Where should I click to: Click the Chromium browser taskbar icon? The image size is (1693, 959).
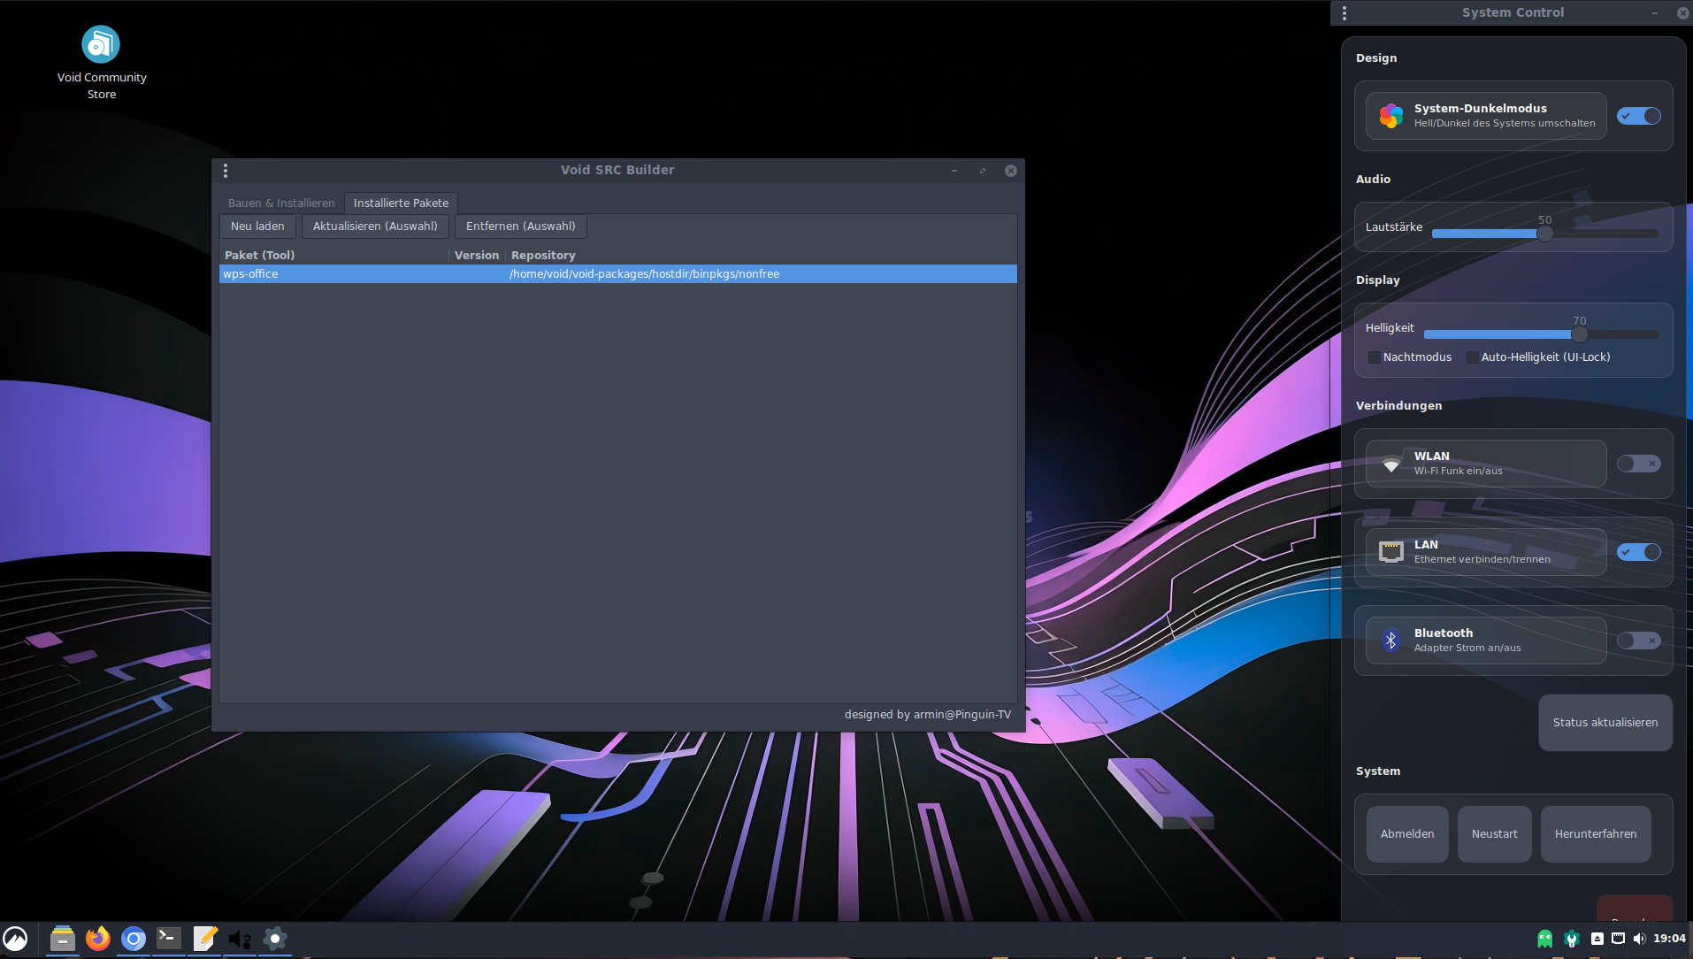point(134,938)
